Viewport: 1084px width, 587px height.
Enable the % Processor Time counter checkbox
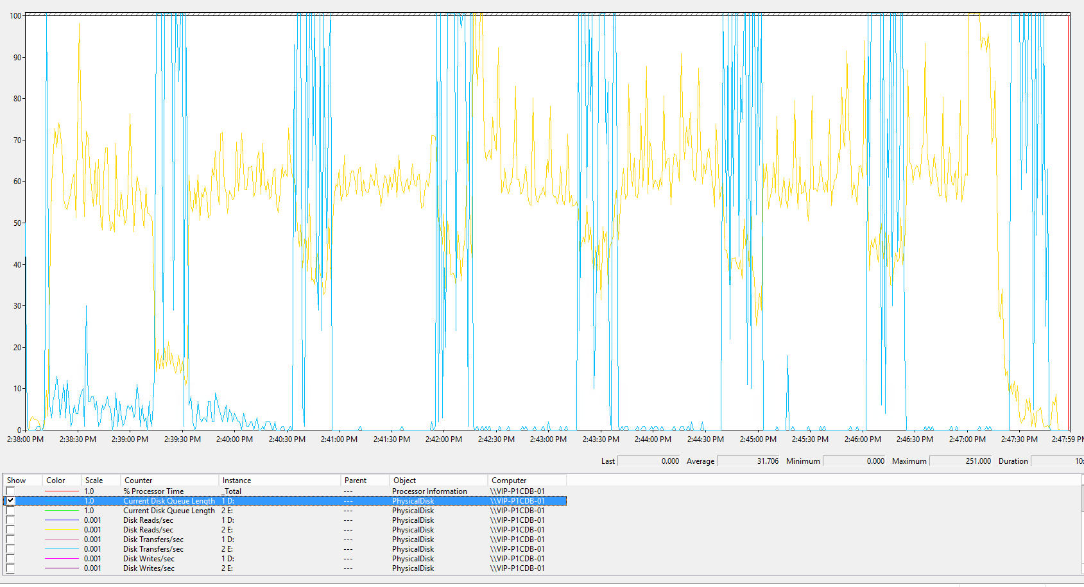click(x=10, y=491)
